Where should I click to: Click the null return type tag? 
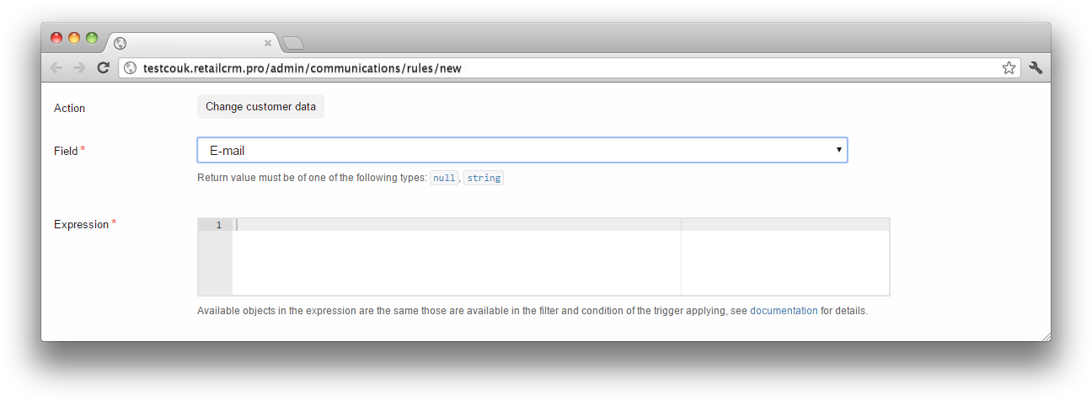click(444, 178)
